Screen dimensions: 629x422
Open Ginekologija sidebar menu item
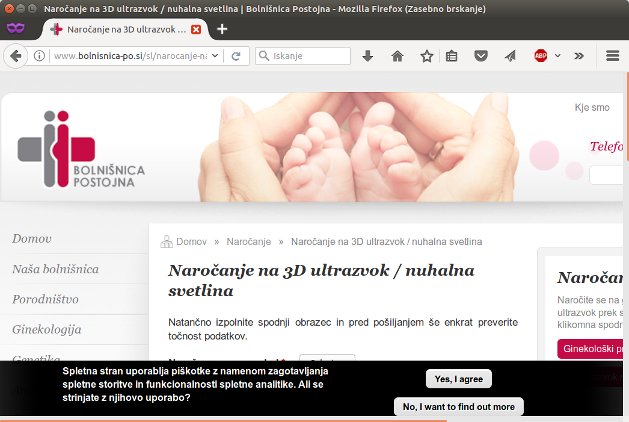(x=46, y=330)
